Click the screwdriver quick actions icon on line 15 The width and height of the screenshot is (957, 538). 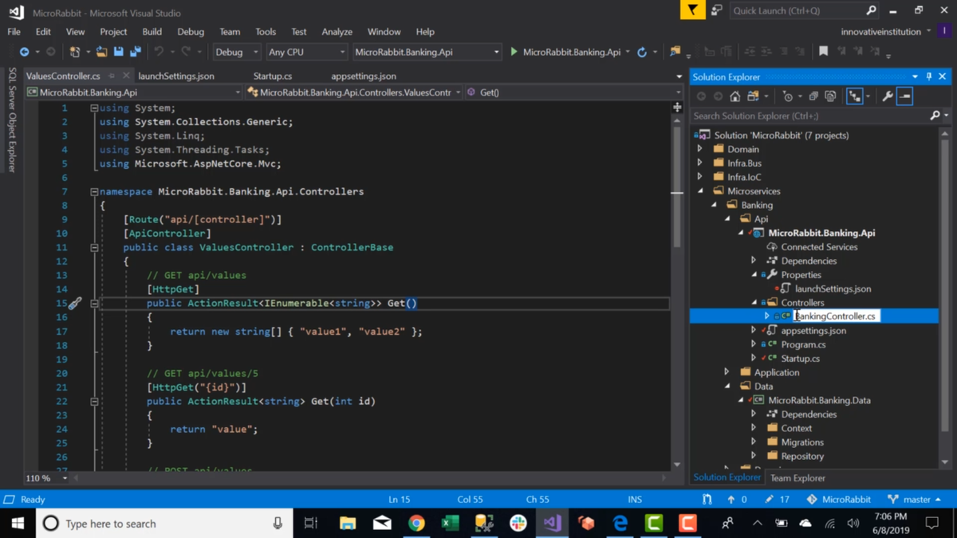74,304
